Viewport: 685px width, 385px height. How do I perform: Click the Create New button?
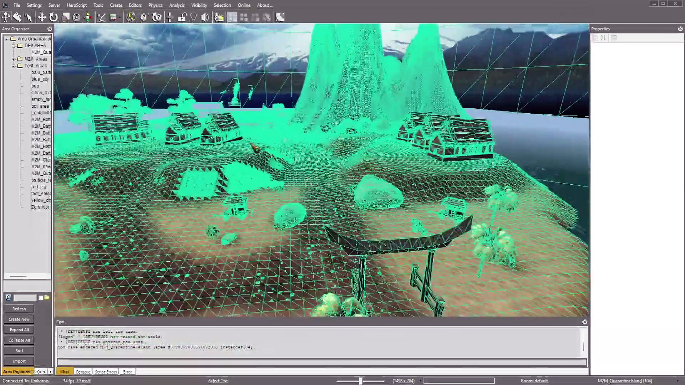tap(19, 319)
